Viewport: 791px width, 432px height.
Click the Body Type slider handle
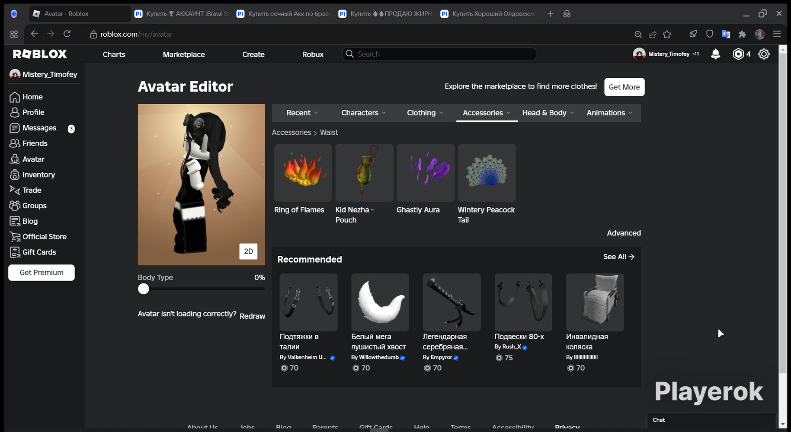[144, 289]
